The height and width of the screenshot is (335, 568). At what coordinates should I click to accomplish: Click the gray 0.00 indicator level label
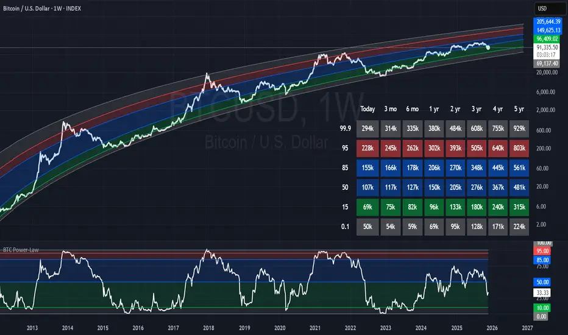pos(541,317)
